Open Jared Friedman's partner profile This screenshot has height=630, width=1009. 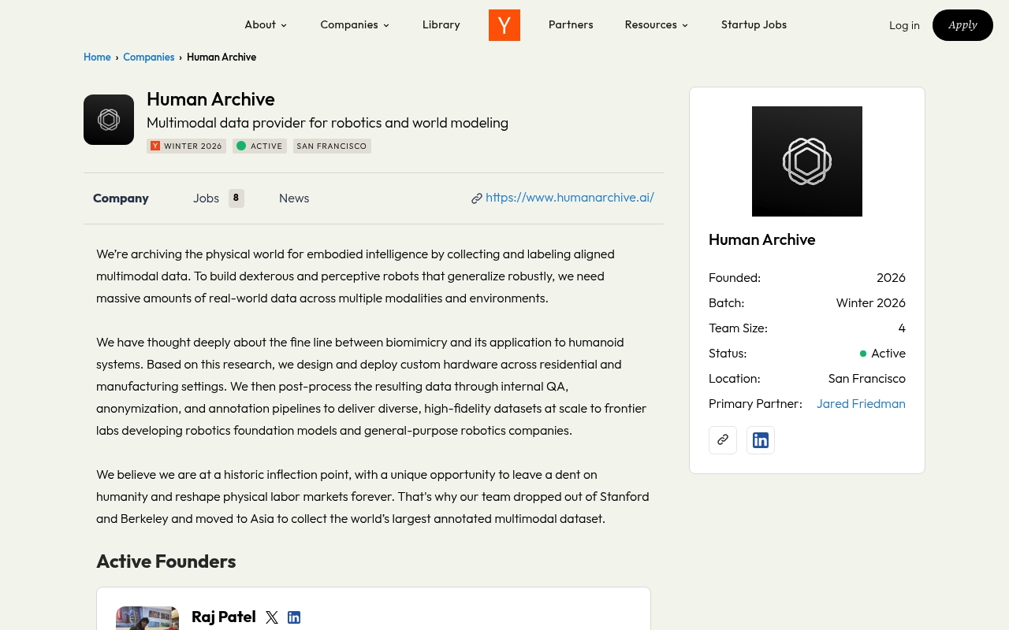point(861,404)
